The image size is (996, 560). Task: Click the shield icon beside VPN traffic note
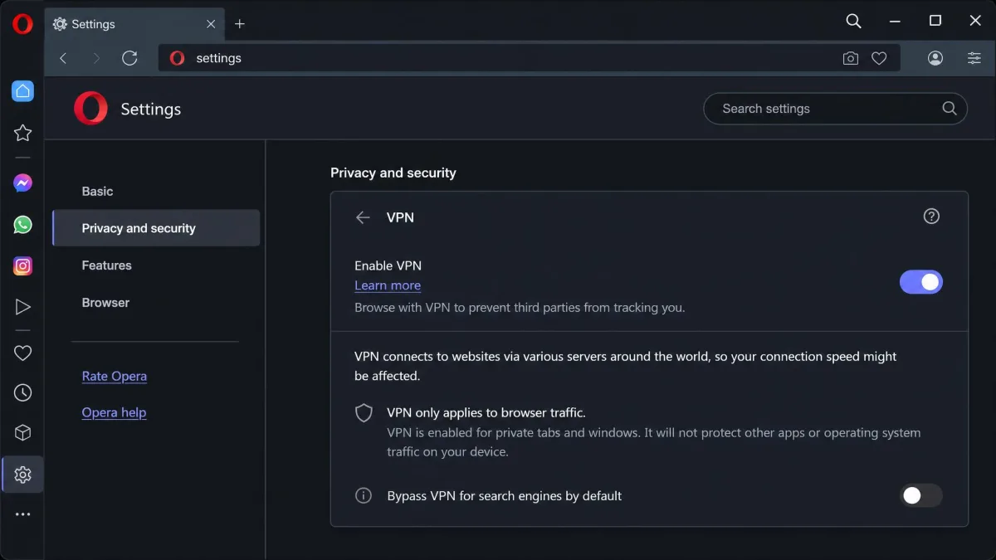364,413
